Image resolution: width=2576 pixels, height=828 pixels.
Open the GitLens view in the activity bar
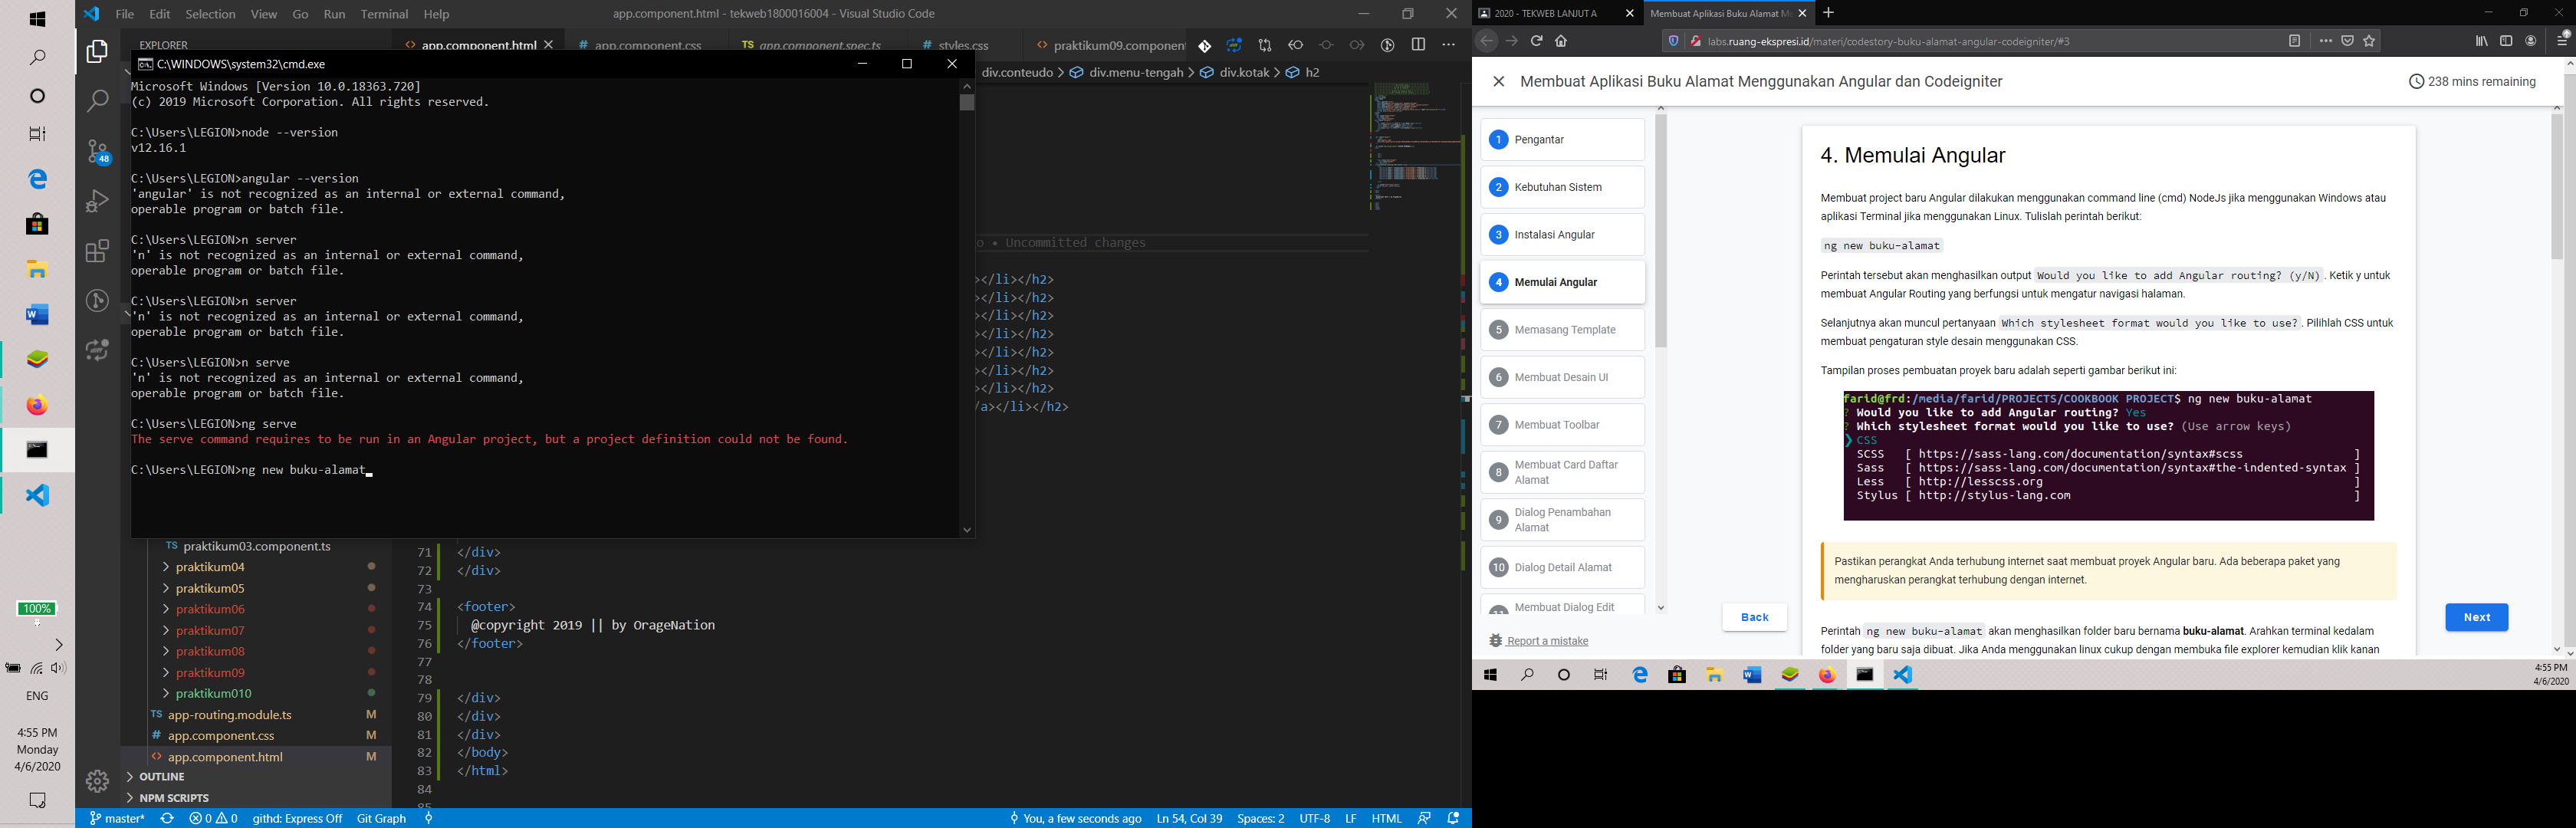(x=97, y=301)
